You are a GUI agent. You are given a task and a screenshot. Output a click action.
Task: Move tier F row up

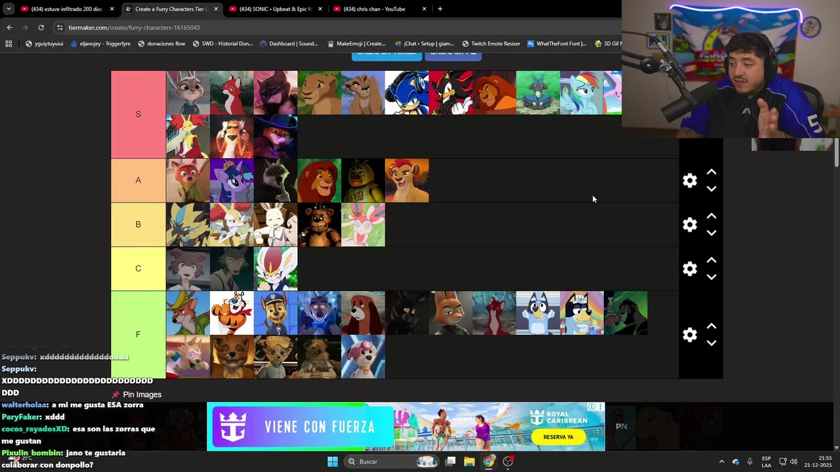pos(711,326)
